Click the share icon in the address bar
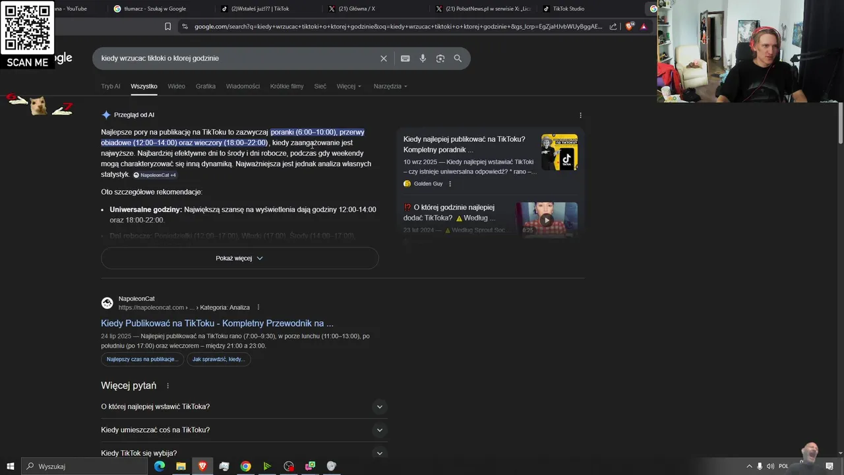 (613, 26)
